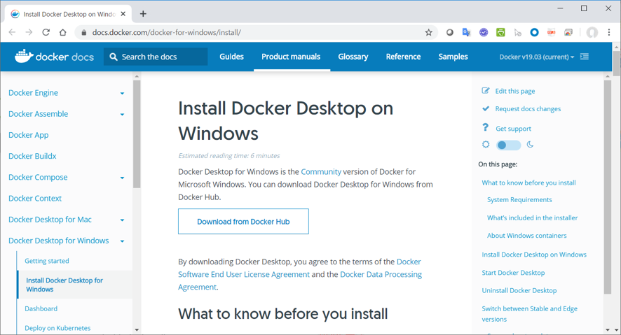The image size is (621, 335).
Task: Click the blue circle extension icon
Action: point(534,32)
